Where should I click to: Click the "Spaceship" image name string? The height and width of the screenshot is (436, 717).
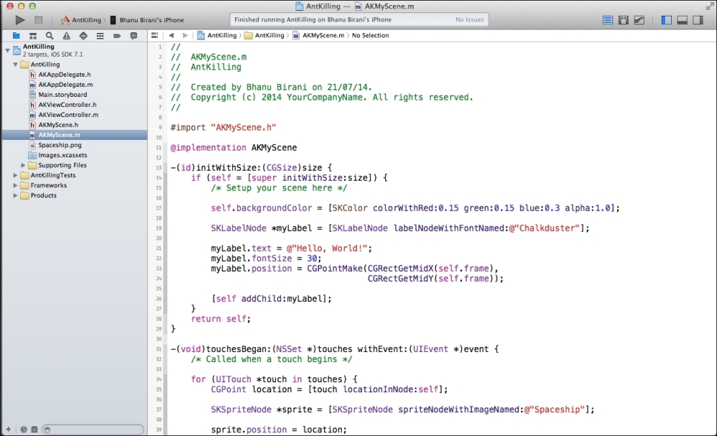coord(554,409)
